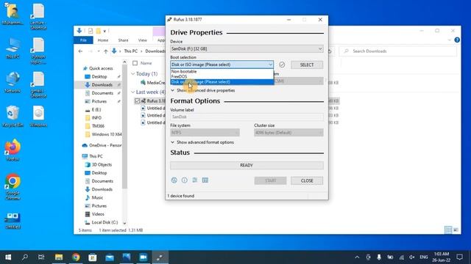Select This PC desktop icon
This screenshot has height=264, width=471.
13,48
